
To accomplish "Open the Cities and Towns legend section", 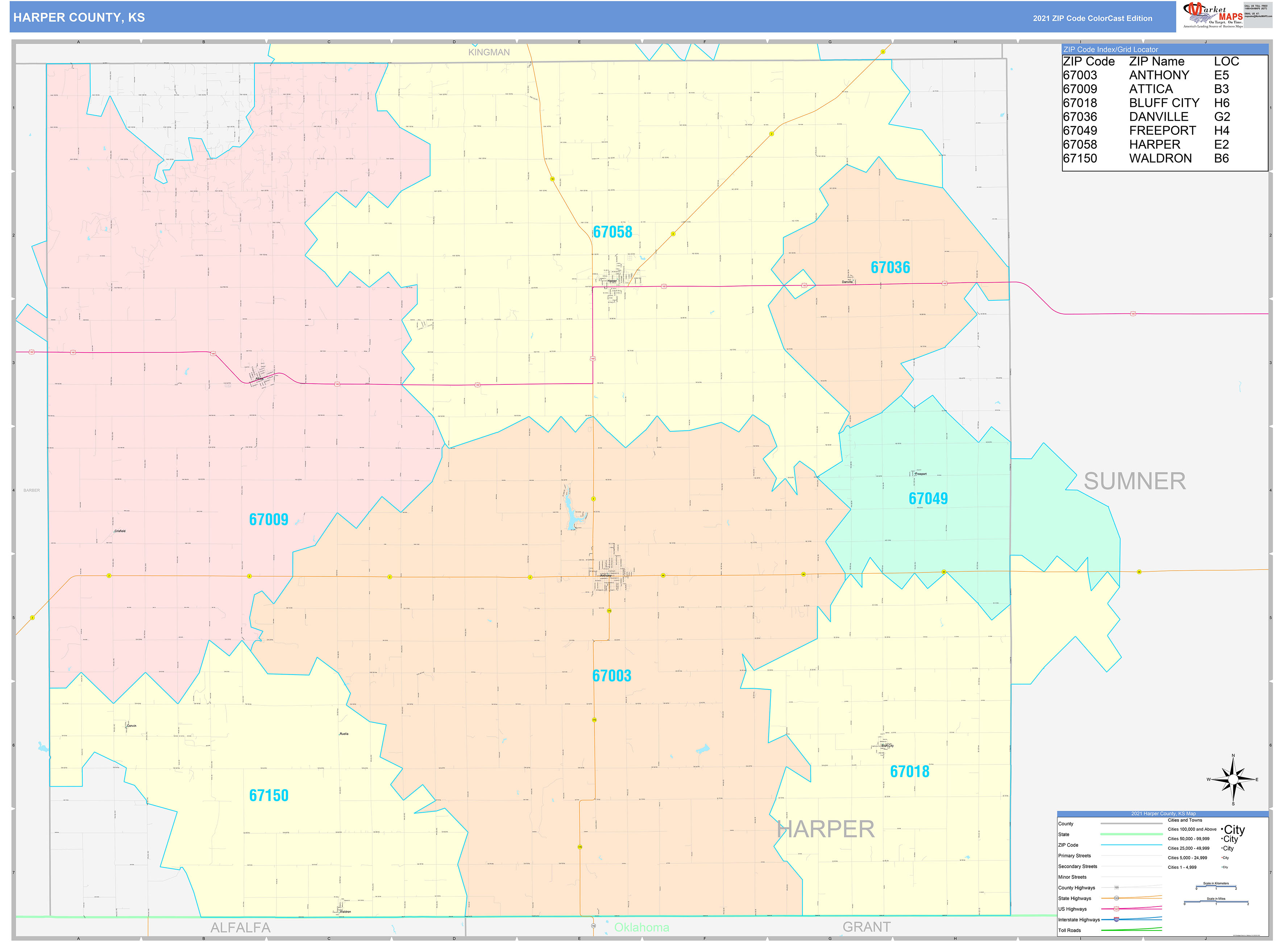I will coord(1185,821).
